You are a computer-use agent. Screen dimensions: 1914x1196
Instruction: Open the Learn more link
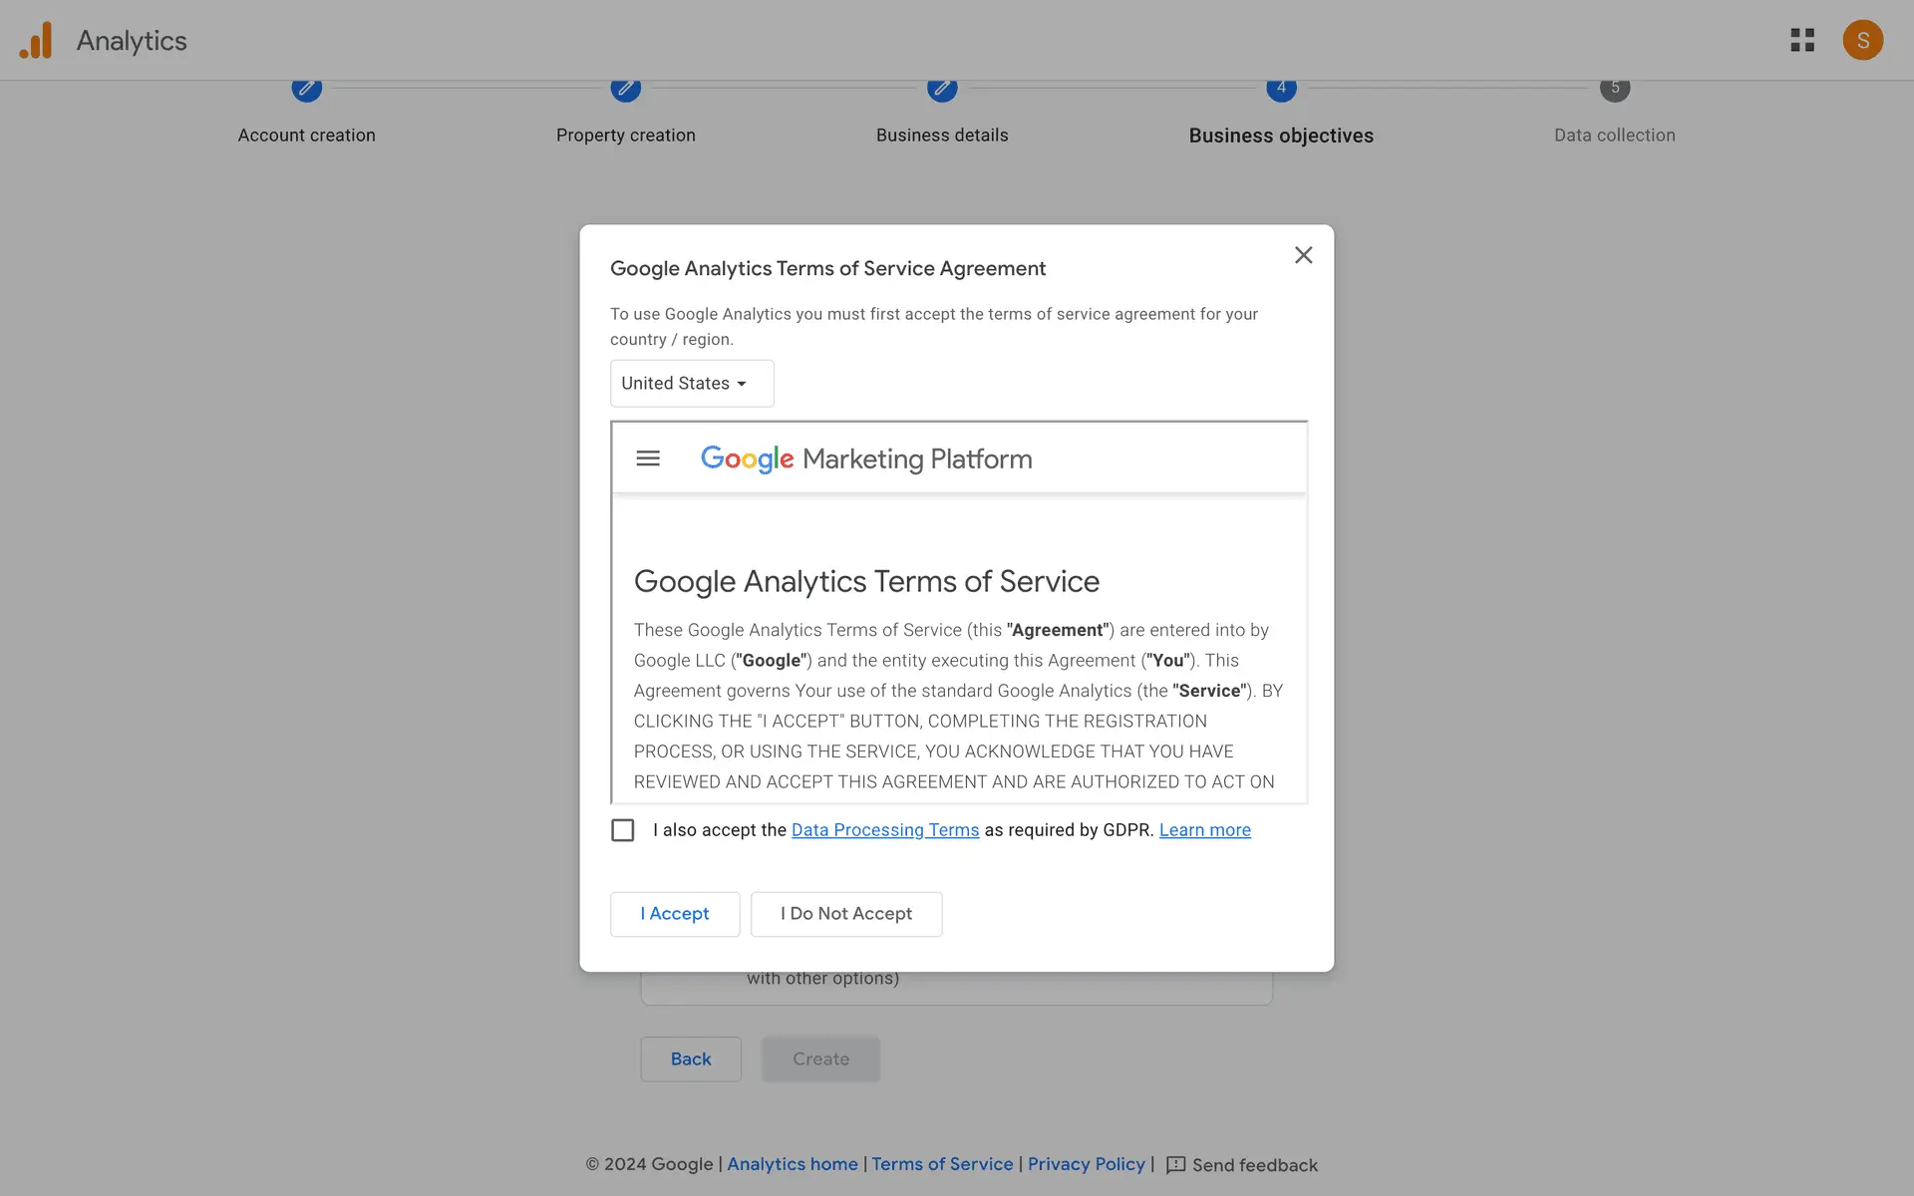click(x=1204, y=830)
